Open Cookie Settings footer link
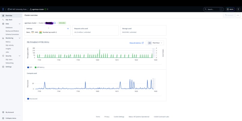The image size is (242, 121). pos(119,117)
